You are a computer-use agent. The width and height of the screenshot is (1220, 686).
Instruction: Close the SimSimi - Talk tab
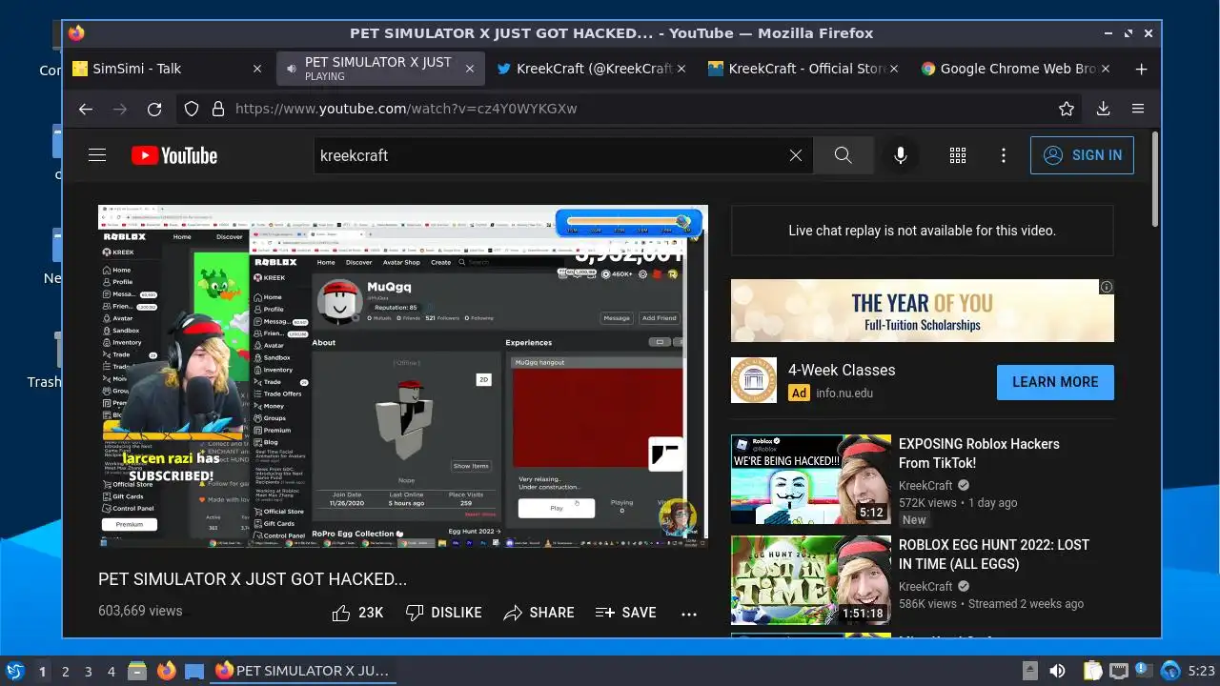click(257, 69)
